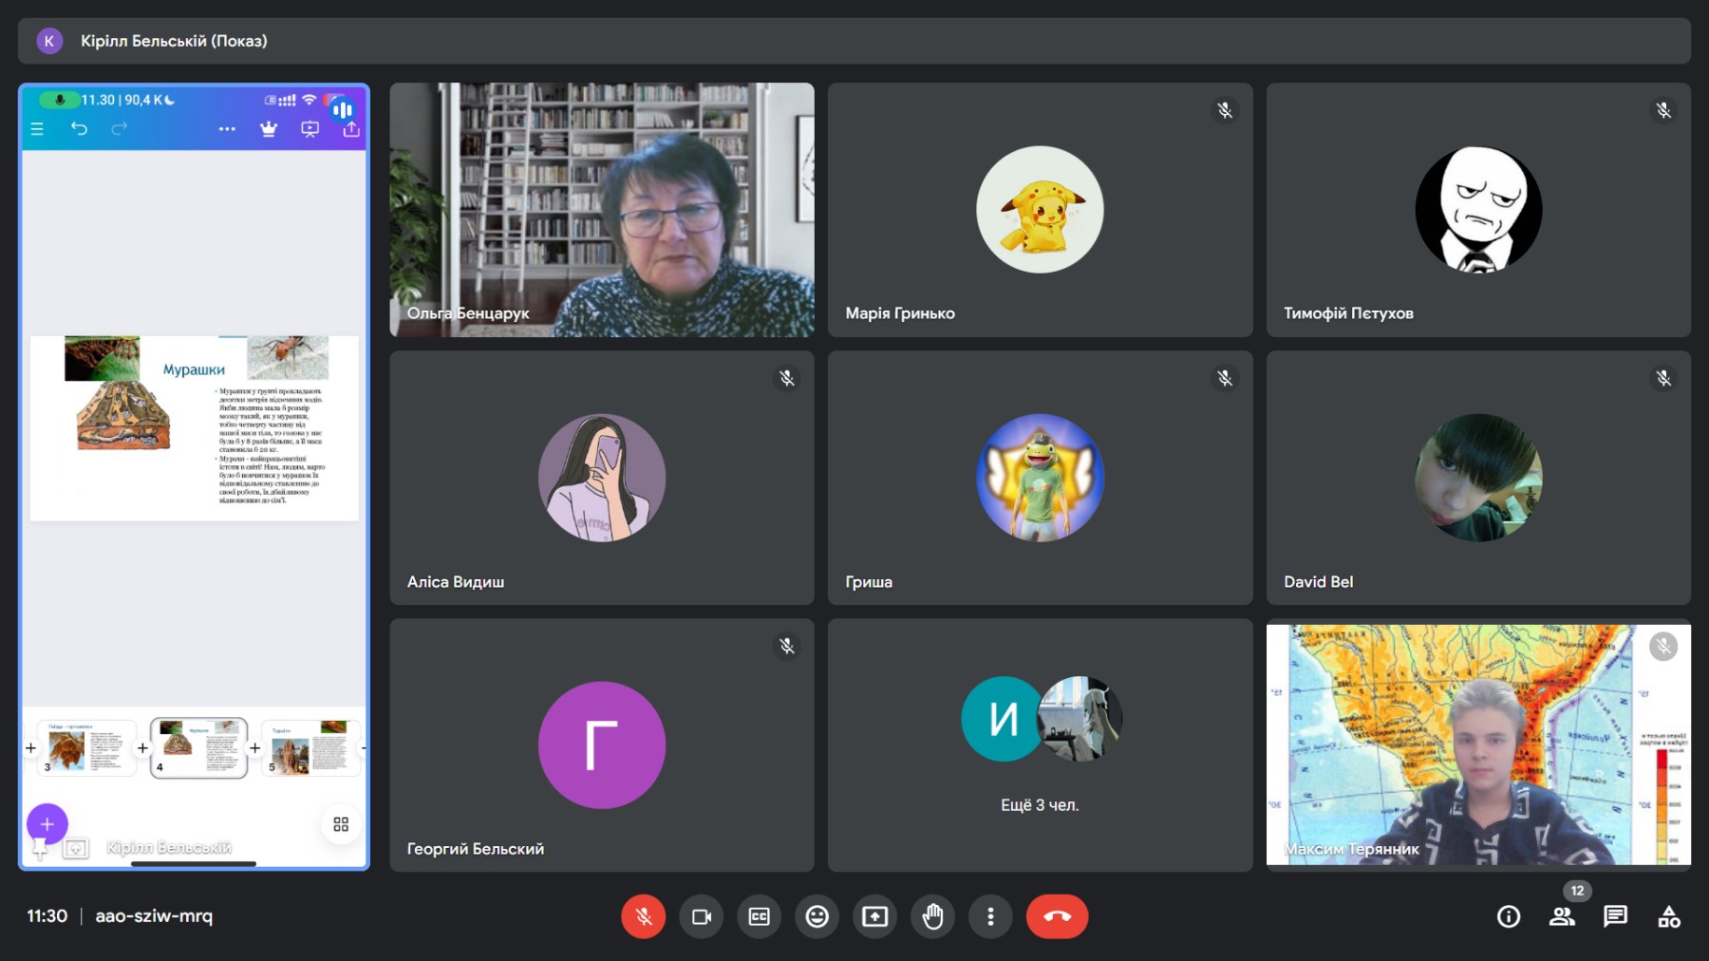
Task: Open hamburger menu in shared presentation
Action: (x=37, y=129)
